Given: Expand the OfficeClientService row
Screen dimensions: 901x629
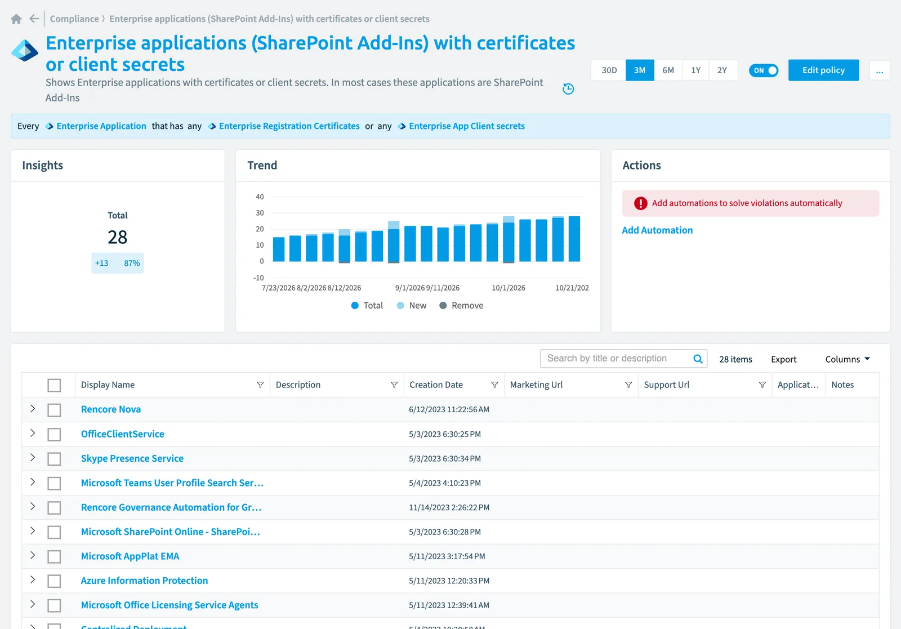Looking at the screenshot, I should coord(33,433).
